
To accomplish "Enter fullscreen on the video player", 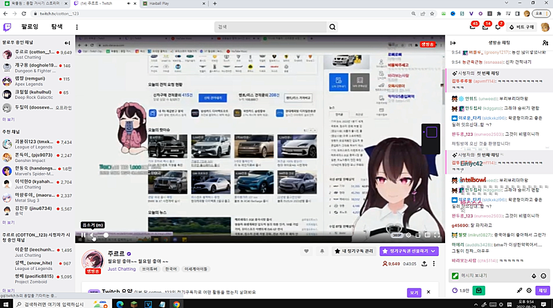I will (x=438, y=235).
